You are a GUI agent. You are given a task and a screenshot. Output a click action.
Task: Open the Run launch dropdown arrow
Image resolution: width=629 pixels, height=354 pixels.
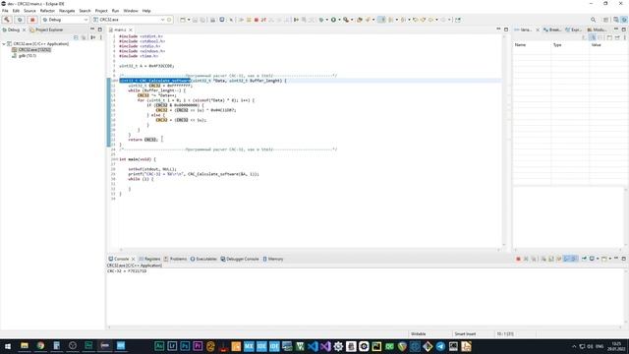pyautogui.click(x=339, y=20)
